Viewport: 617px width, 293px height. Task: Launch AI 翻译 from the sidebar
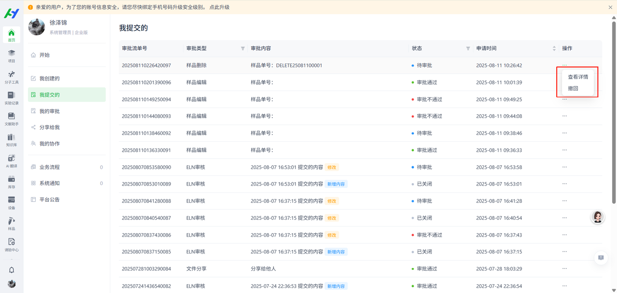12,160
